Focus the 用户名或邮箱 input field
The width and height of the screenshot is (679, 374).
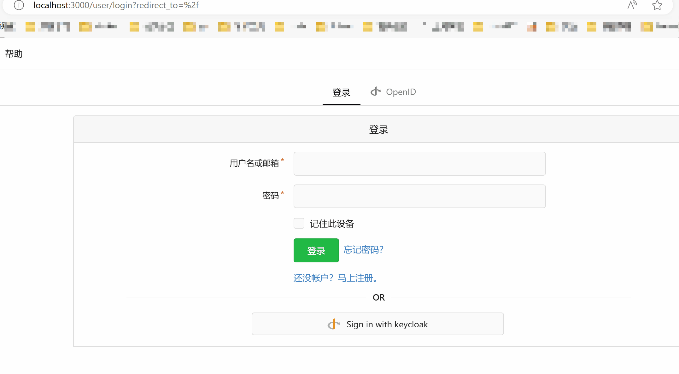pyautogui.click(x=419, y=164)
